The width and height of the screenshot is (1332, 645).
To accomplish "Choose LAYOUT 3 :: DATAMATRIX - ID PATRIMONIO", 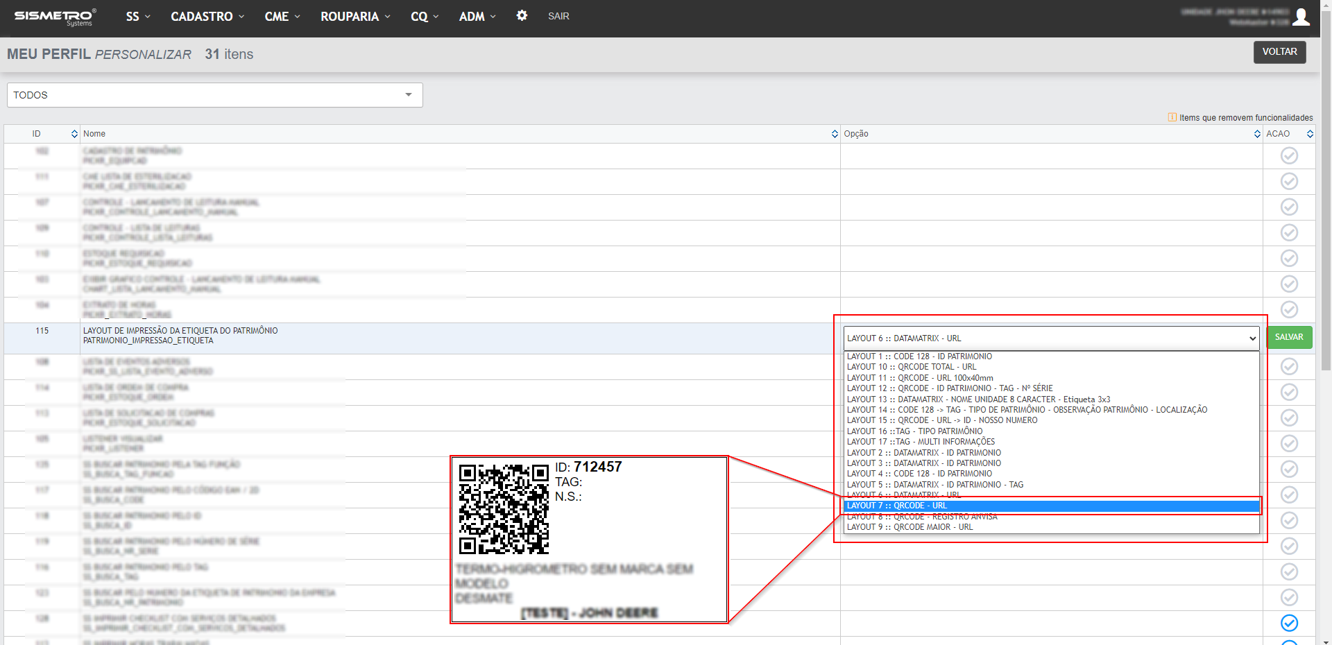I will click(1052, 463).
